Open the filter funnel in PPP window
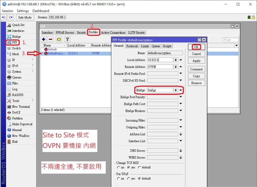The width and height of the screenshot is (257, 187). (x=67, y=39)
